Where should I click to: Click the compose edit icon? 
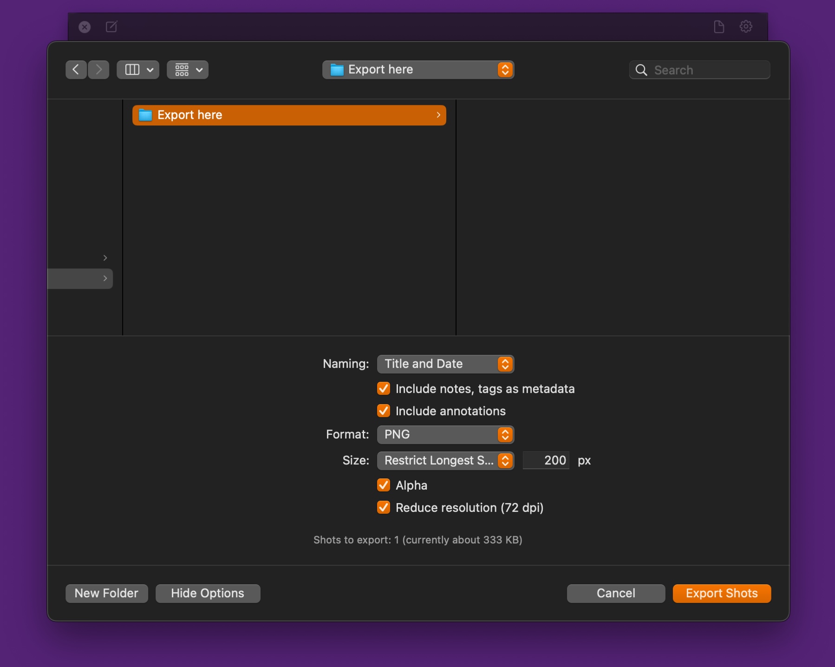111,26
